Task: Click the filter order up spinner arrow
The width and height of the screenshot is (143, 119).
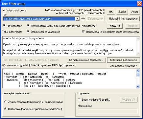Action: [83, 18]
